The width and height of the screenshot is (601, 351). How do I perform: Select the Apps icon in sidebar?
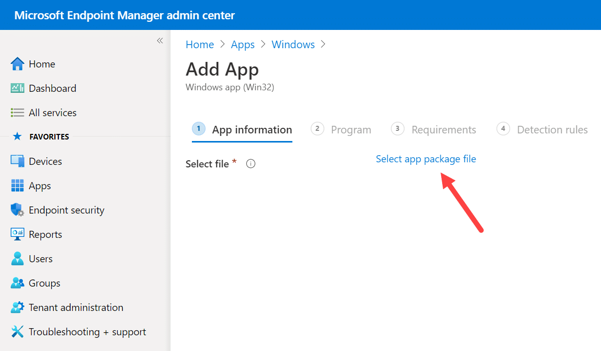(17, 185)
